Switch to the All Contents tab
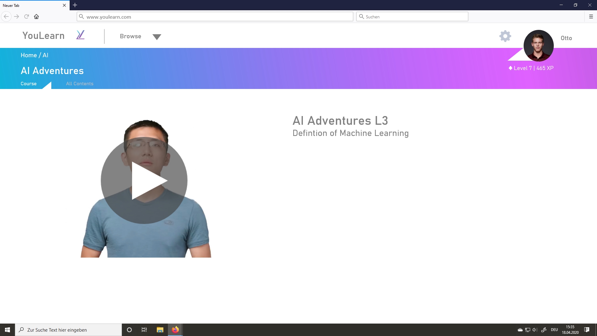Viewport: 597px width, 336px height. point(80,84)
